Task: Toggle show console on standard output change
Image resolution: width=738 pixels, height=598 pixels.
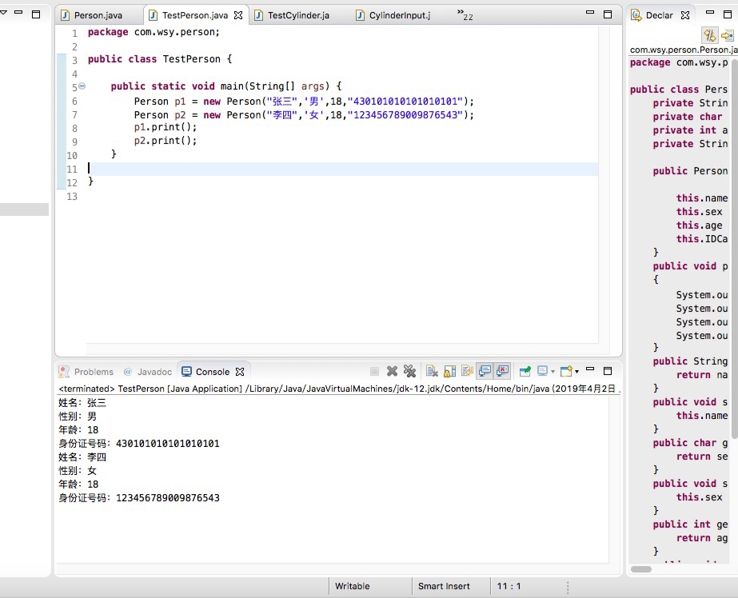Action: (x=485, y=371)
